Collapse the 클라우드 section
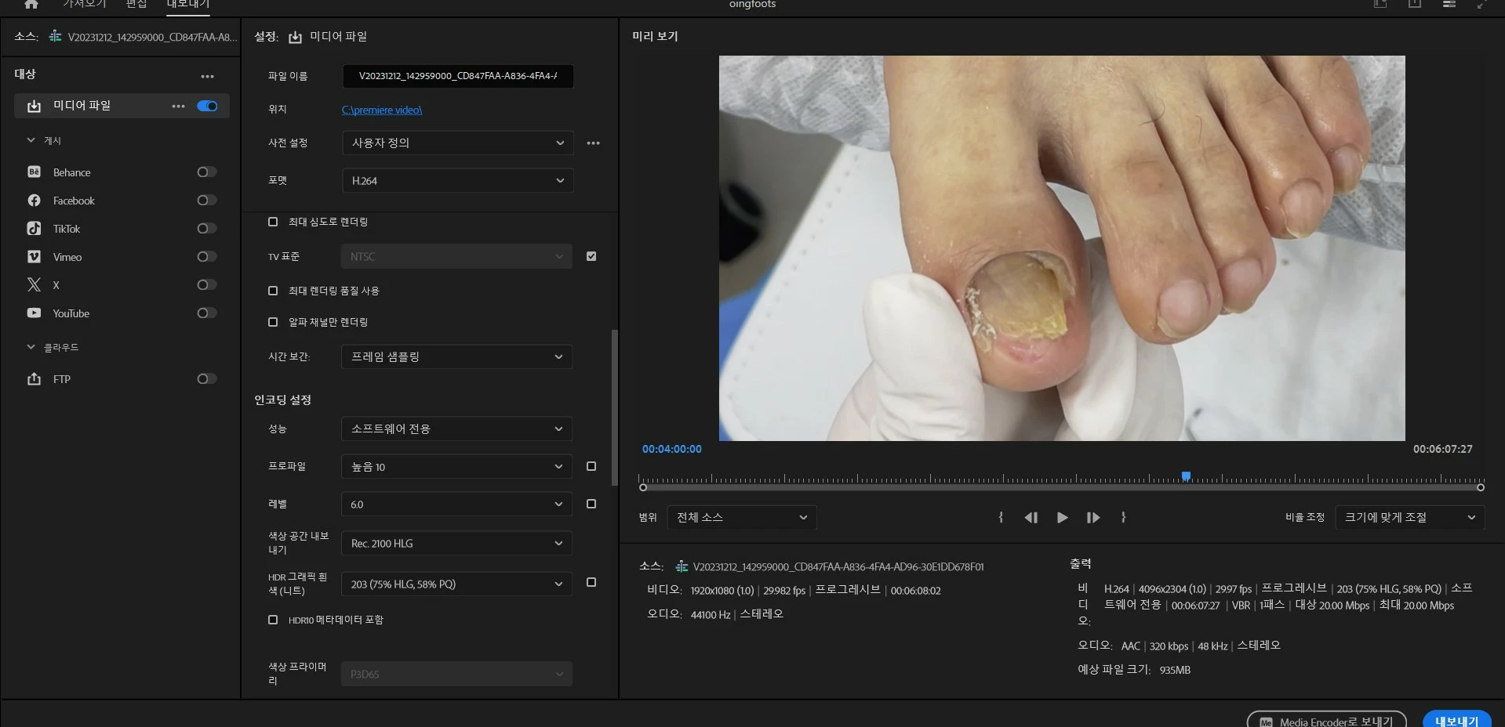The height and width of the screenshot is (727, 1505). (x=31, y=347)
